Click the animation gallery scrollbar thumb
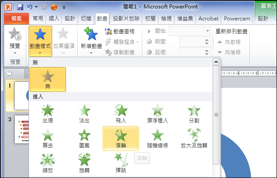 tap(216, 115)
